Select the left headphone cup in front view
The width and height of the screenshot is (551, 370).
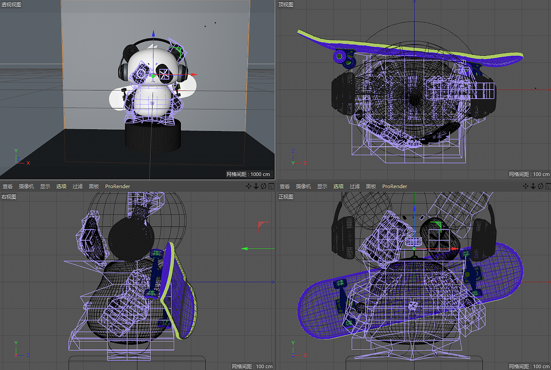(344, 238)
